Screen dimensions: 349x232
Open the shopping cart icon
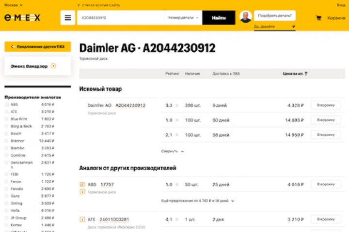(318, 18)
